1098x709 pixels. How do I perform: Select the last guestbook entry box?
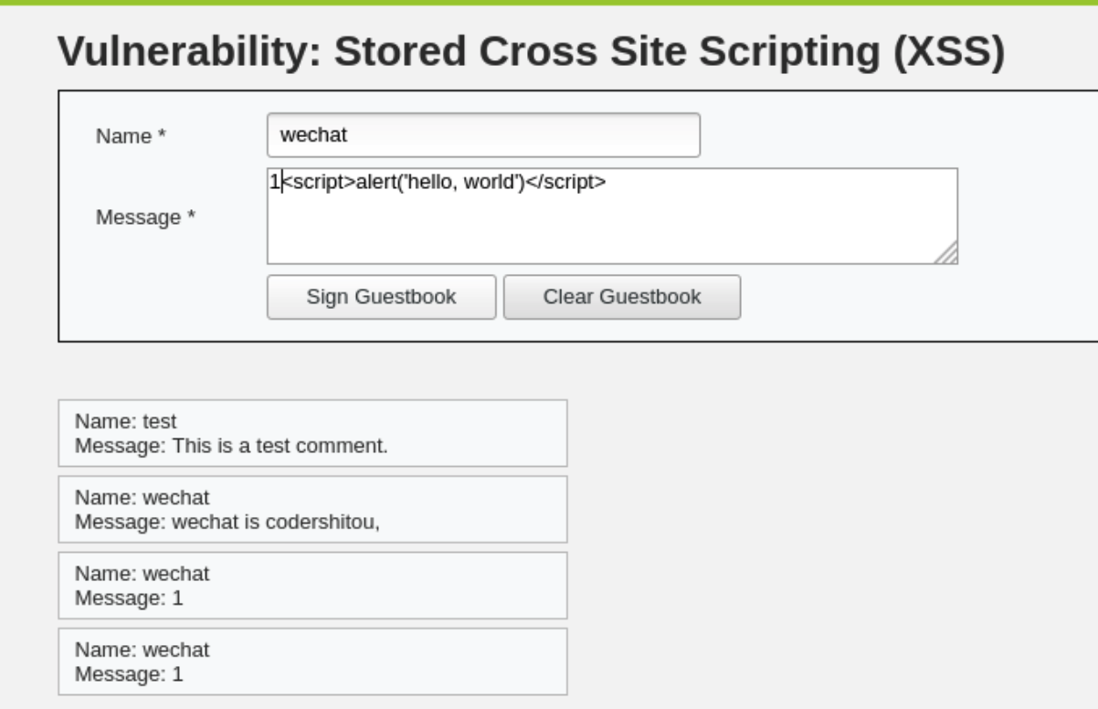(x=312, y=661)
